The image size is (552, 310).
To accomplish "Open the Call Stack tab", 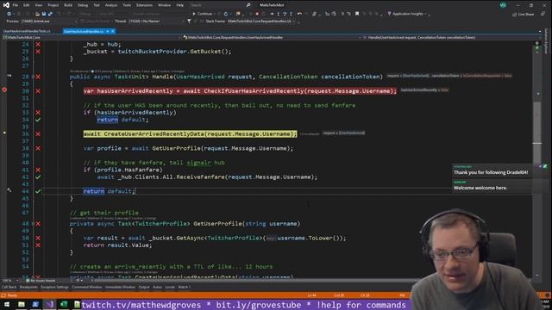I will tap(9, 287).
